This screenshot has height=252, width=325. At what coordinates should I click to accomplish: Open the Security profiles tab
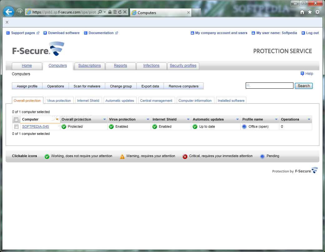coord(183,66)
